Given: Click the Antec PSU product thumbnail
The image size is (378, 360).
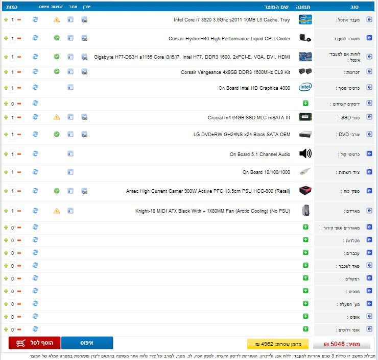Looking at the screenshot, I should click(305, 191).
